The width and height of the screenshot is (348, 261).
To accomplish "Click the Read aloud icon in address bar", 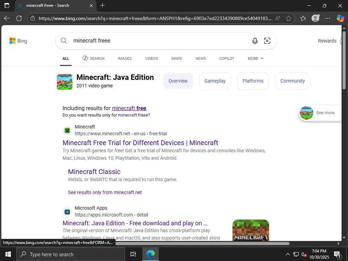I will tap(278, 18).
